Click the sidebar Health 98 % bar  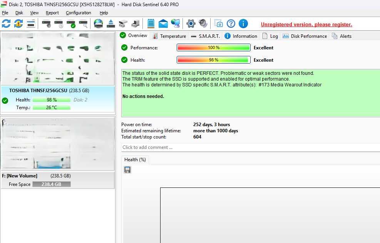[x=52, y=100]
